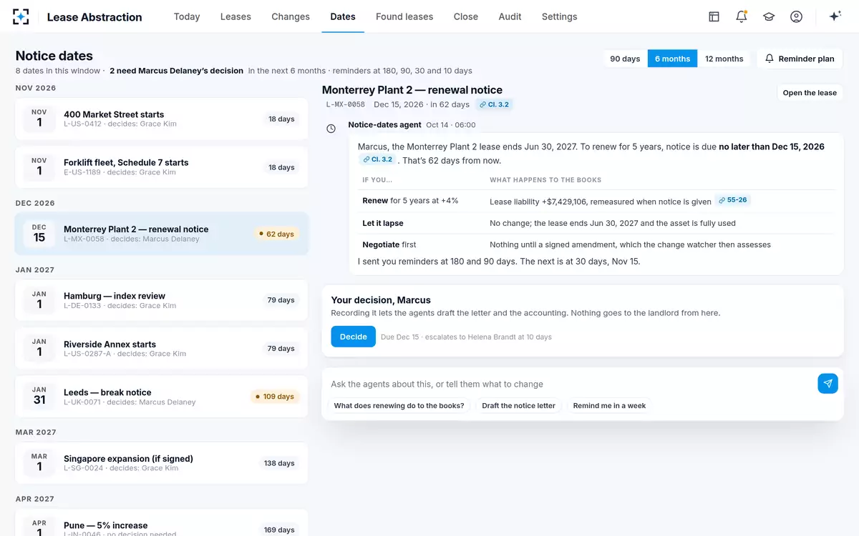Click the 'Let it lapse' row
The height and width of the screenshot is (536, 859).
(x=596, y=223)
